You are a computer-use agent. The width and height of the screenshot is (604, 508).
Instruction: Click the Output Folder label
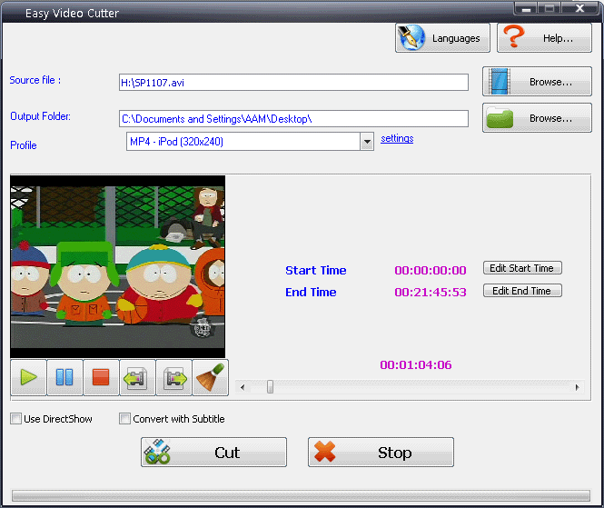click(41, 116)
